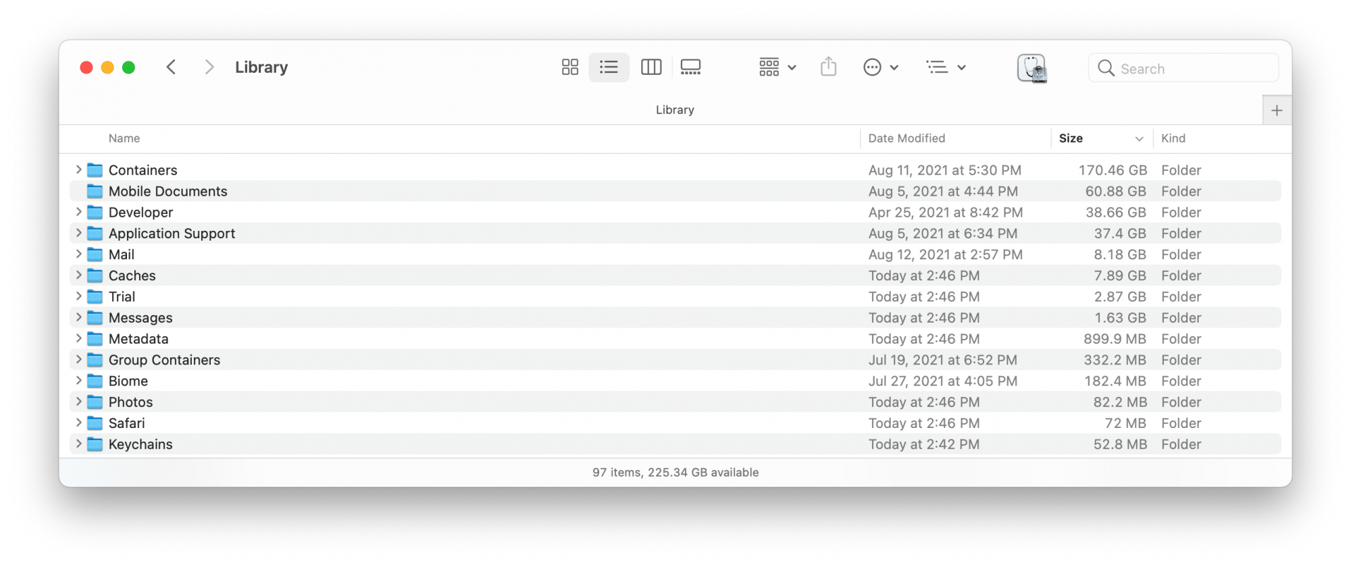Expand the Biome folder
Viewport: 1351px width, 565px height.
click(x=78, y=381)
